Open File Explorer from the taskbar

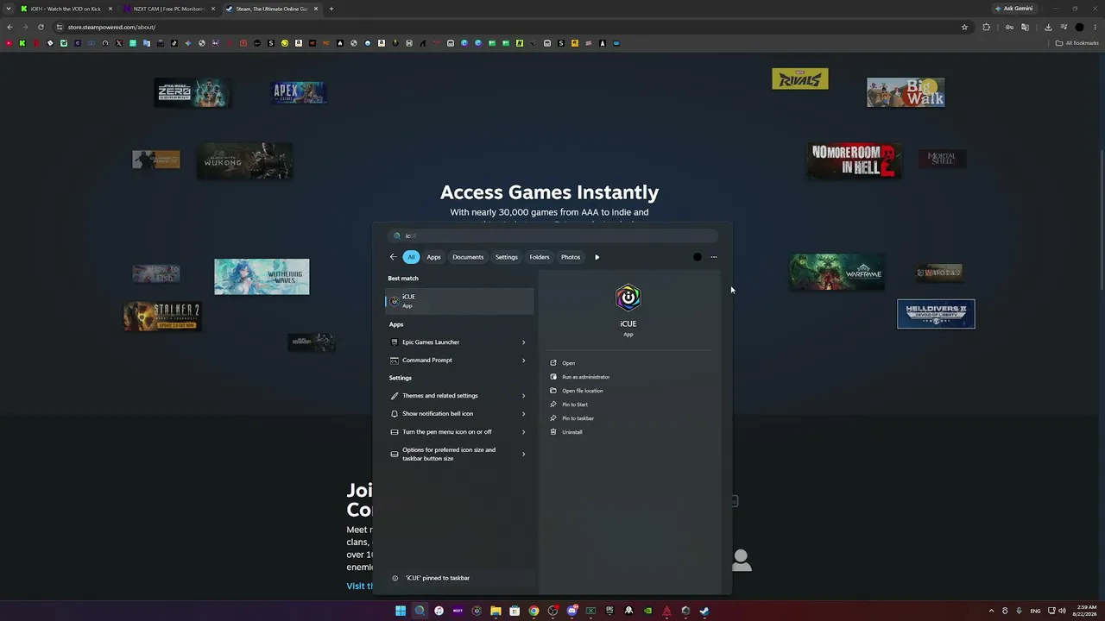pos(496,611)
